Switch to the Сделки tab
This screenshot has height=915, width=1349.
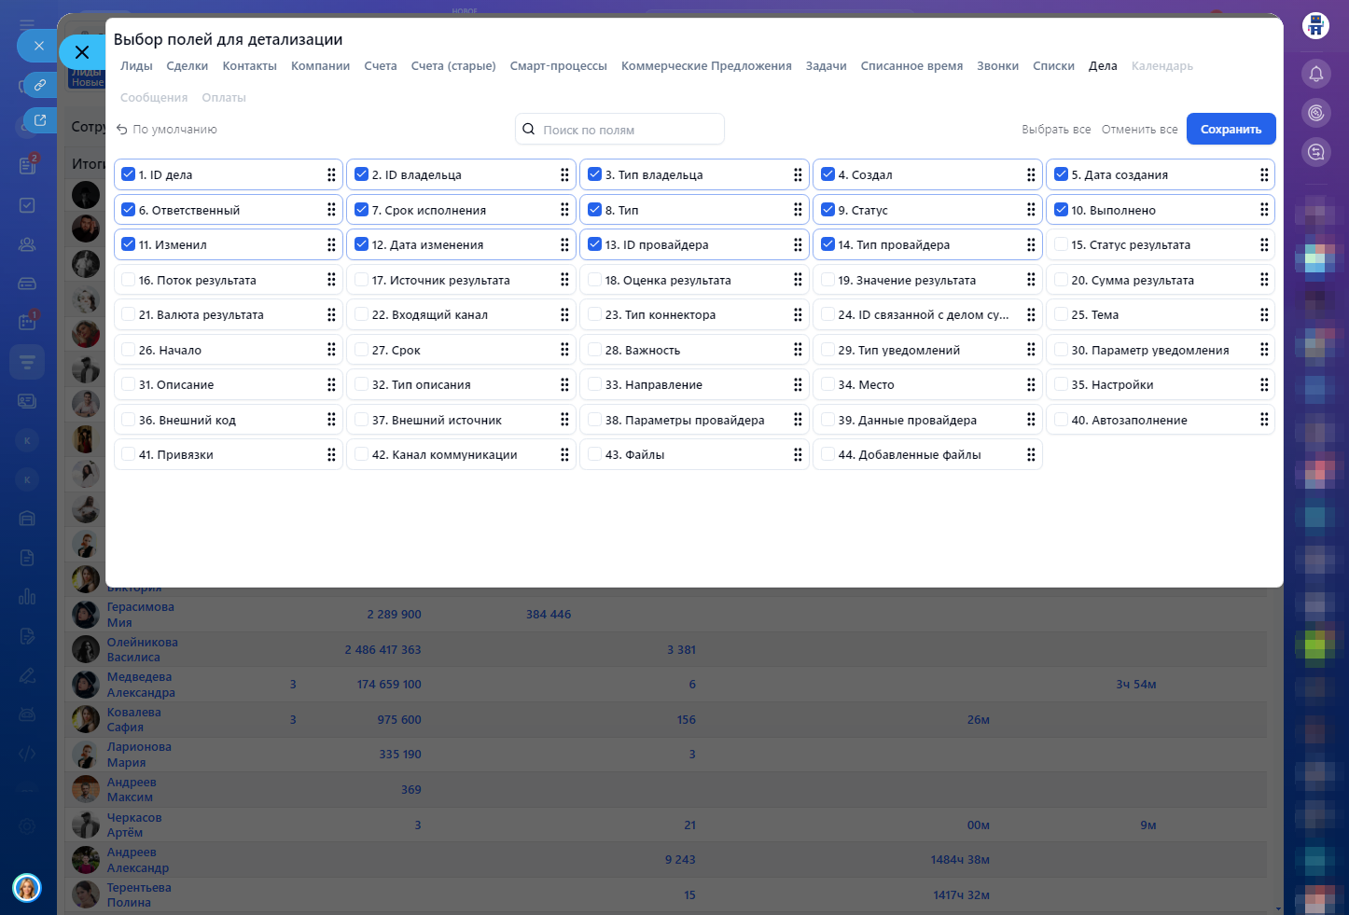[x=187, y=66]
